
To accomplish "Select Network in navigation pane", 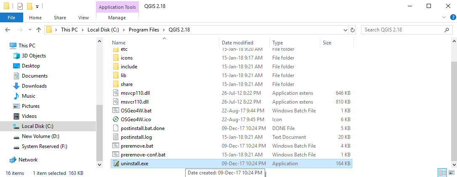I will point(28,159).
